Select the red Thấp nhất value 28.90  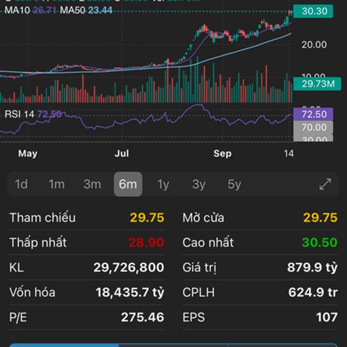point(146,243)
